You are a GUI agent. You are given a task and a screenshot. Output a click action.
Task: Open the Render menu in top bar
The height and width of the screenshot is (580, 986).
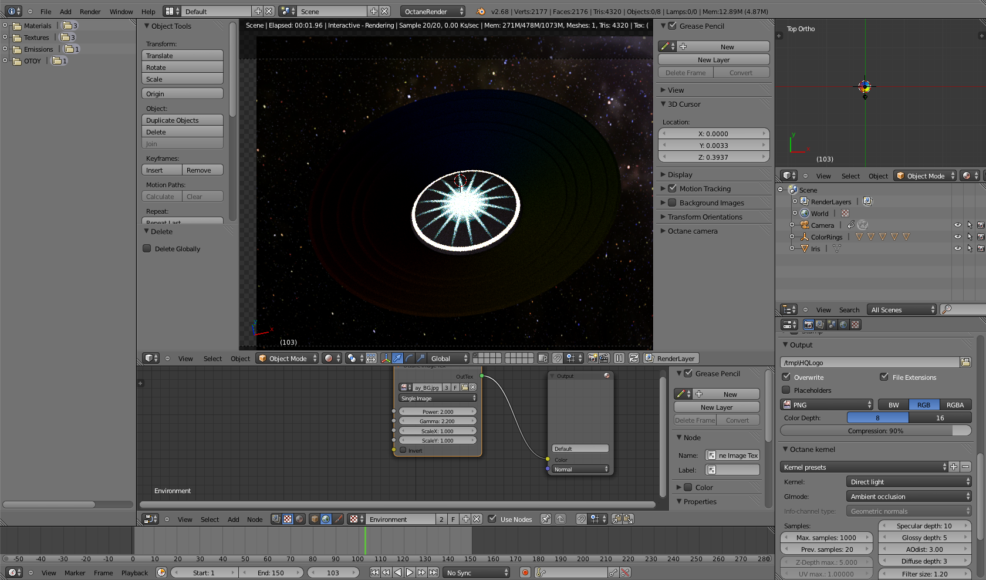pos(90,11)
